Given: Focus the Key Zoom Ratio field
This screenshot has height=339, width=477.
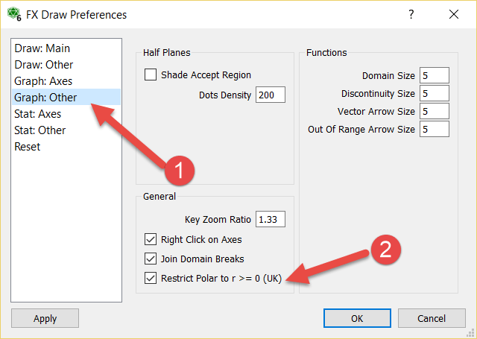Looking at the screenshot, I should pos(270,220).
